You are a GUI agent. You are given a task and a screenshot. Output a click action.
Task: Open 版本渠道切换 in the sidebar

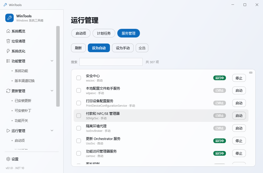[x=25, y=81]
